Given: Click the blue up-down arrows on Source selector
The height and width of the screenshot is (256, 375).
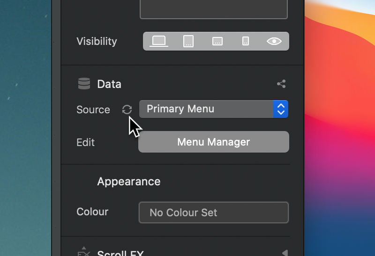Looking at the screenshot, I should pos(281,109).
